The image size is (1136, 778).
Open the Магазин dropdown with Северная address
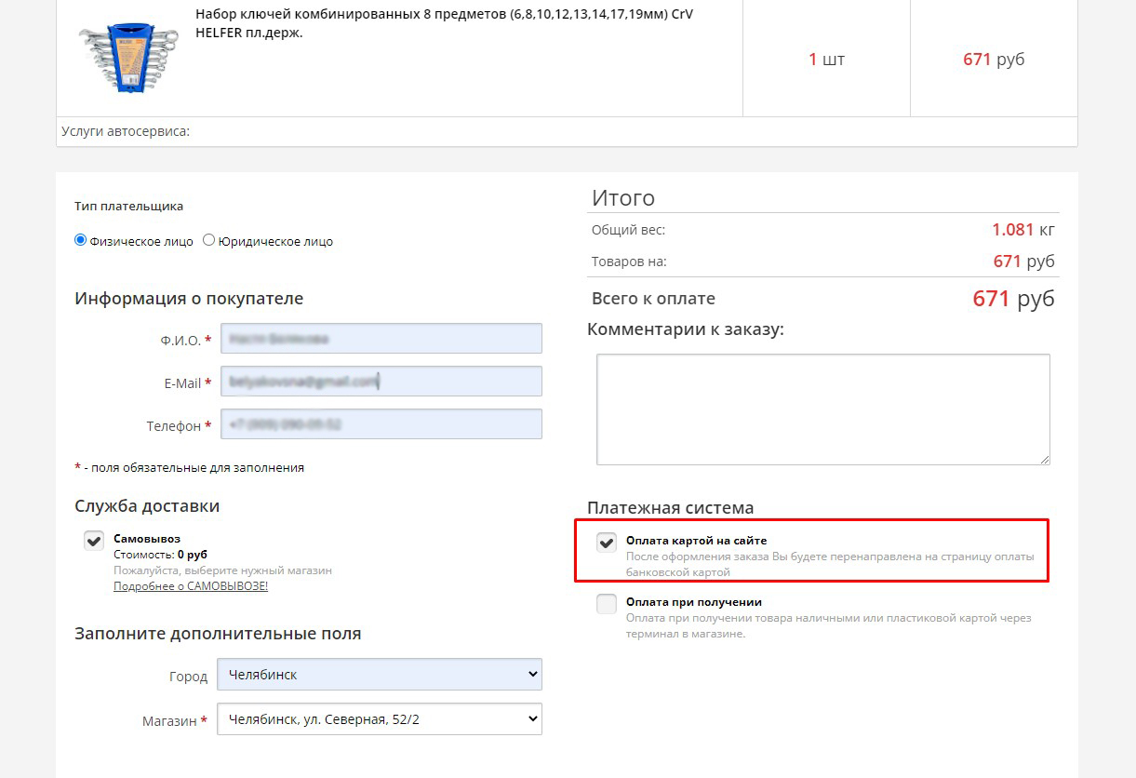(380, 718)
